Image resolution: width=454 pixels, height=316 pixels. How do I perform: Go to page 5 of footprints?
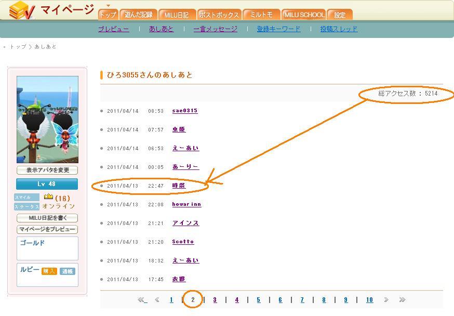[x=258, y=300]
